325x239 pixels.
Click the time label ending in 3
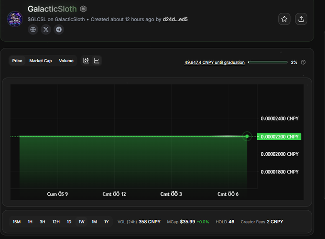pos(171,194)
